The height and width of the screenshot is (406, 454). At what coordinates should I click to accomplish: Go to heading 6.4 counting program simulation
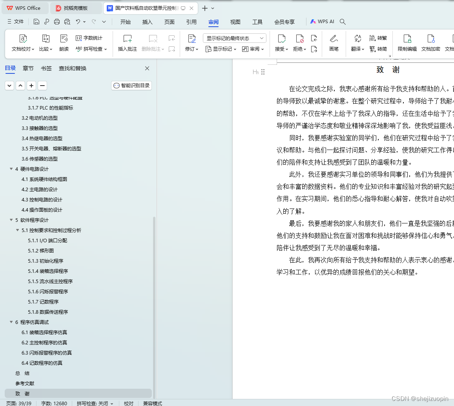(x=42, y=363)
